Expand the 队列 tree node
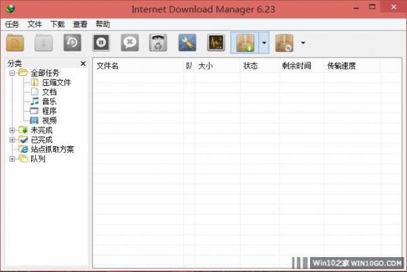Image resolution: width=407 pixels, height=272 pixels. (x=12, y=158)
